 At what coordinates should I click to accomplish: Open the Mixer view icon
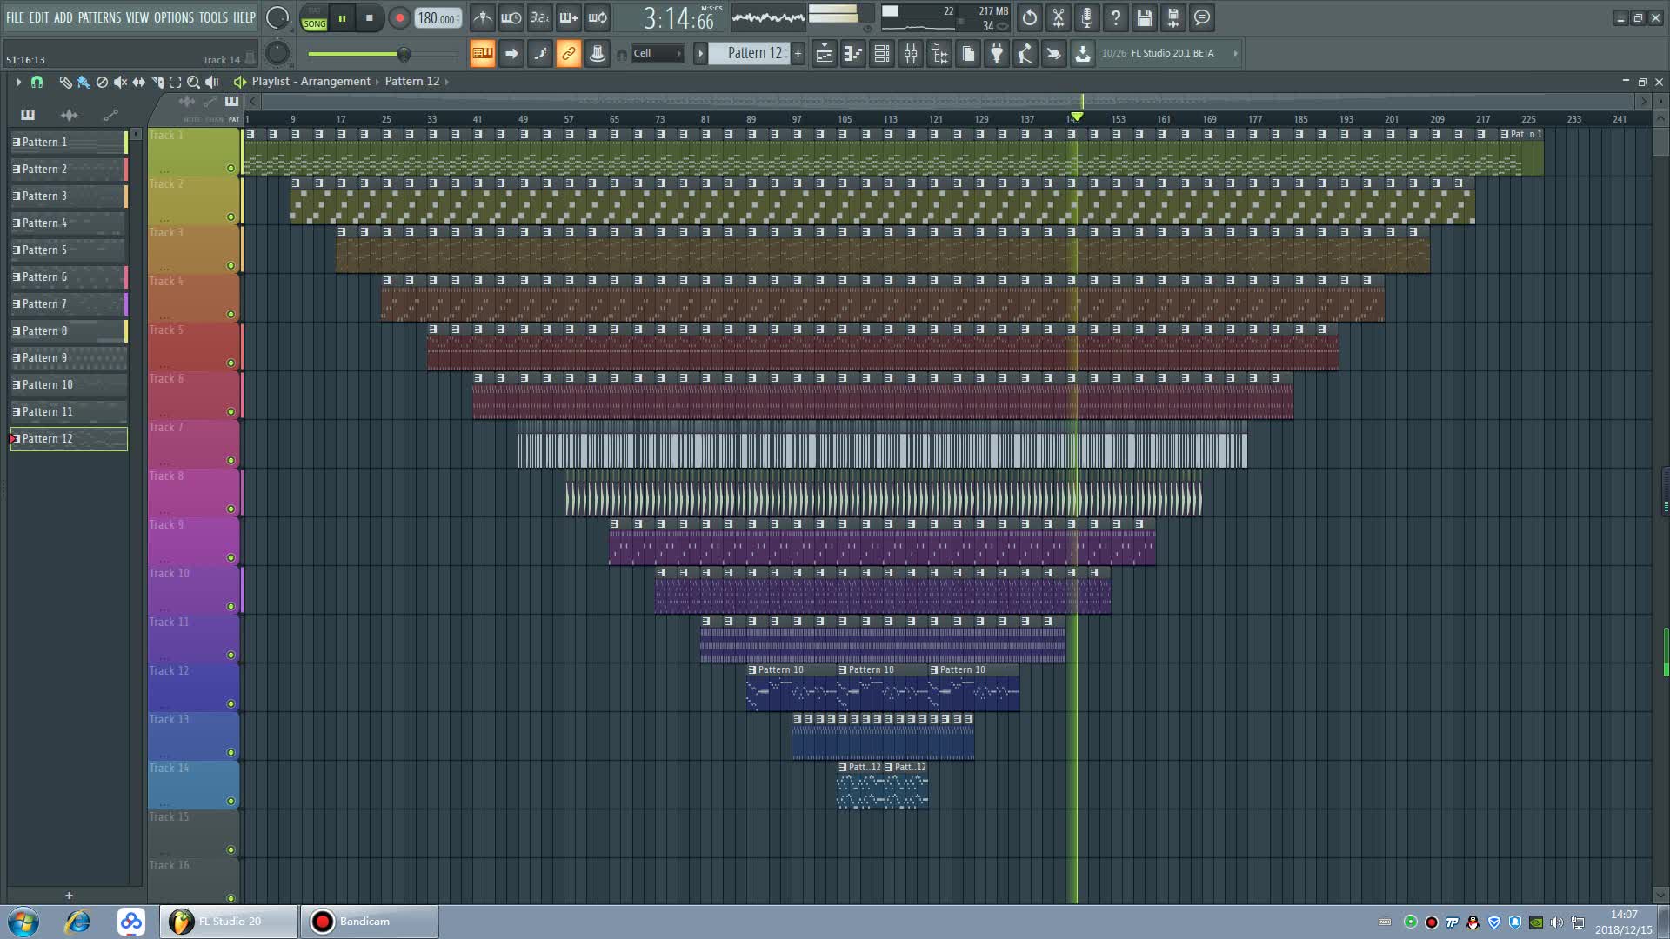[911, 54]
